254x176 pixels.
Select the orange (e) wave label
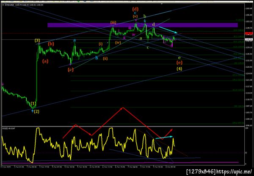179,63
